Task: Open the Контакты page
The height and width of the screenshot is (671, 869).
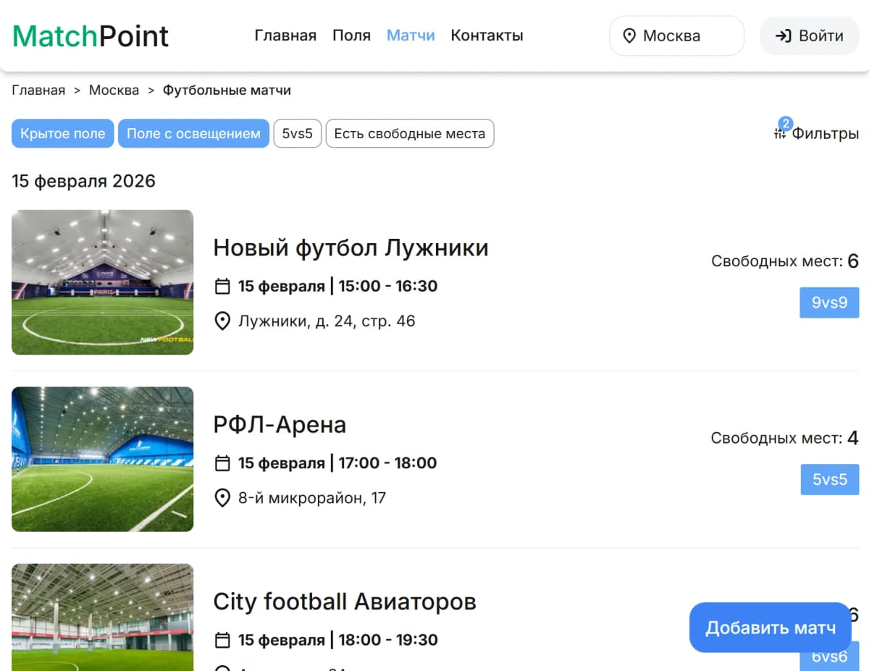Action: pyautogui.click(x=486, y=35)
